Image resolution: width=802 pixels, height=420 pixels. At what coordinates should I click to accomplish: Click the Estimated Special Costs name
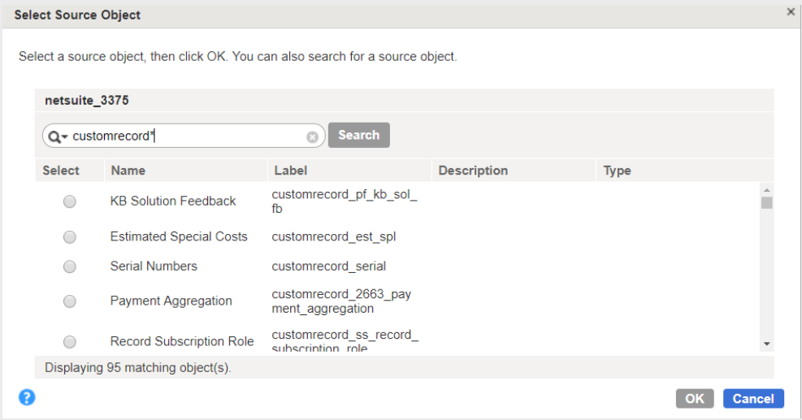[x=179, y=236]
